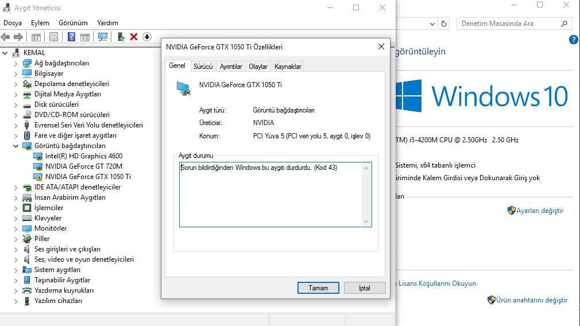
Task: Click the Klavyeler keyboard icon
Action: point(26,218)
